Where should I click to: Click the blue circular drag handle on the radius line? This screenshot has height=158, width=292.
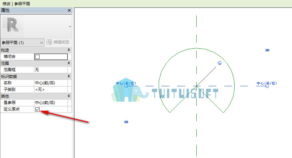coord(219,63)
